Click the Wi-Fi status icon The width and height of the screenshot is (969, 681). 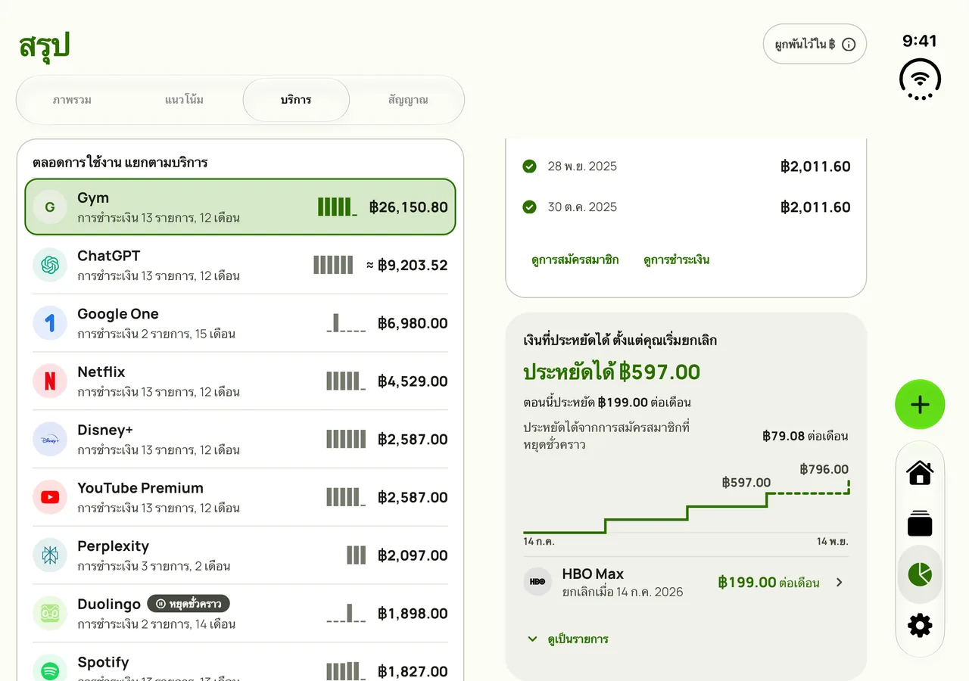(920, 79)
